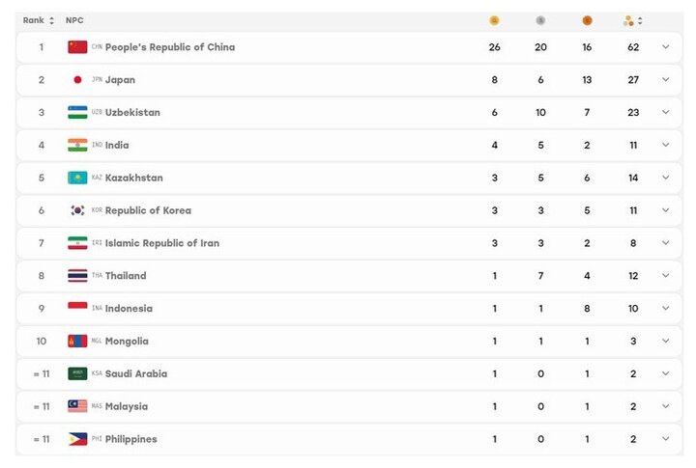Click the Mongolia flag icon
The image size is (696, 468).
(77, 341)
